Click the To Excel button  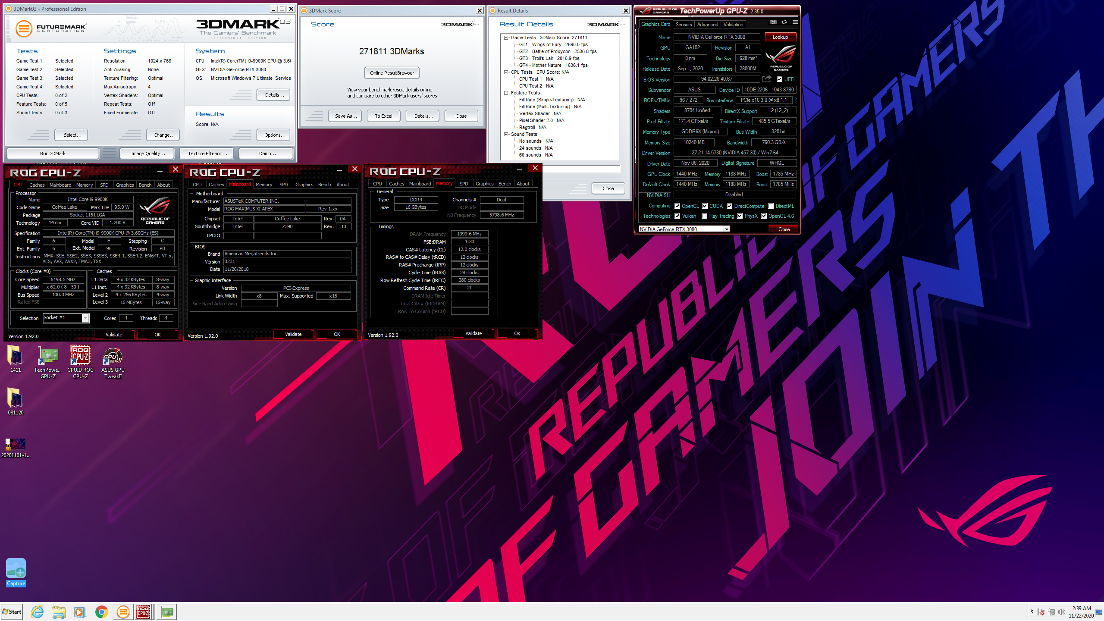tap(383, 116)
